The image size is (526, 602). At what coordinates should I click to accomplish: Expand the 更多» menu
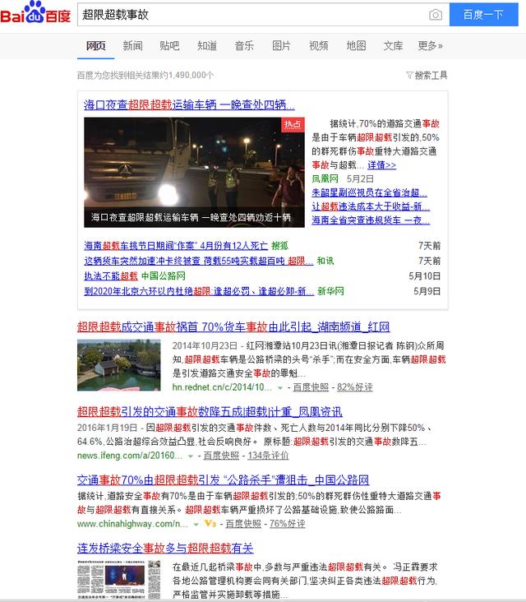pos(430,46)
